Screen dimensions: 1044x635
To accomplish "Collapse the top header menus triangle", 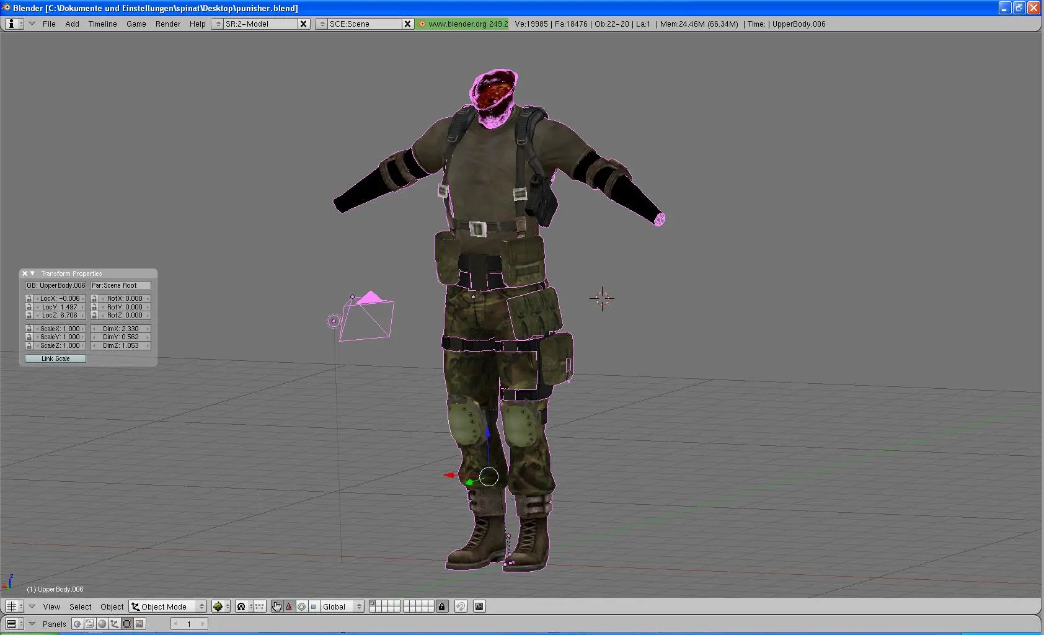I will click(32, 24).
